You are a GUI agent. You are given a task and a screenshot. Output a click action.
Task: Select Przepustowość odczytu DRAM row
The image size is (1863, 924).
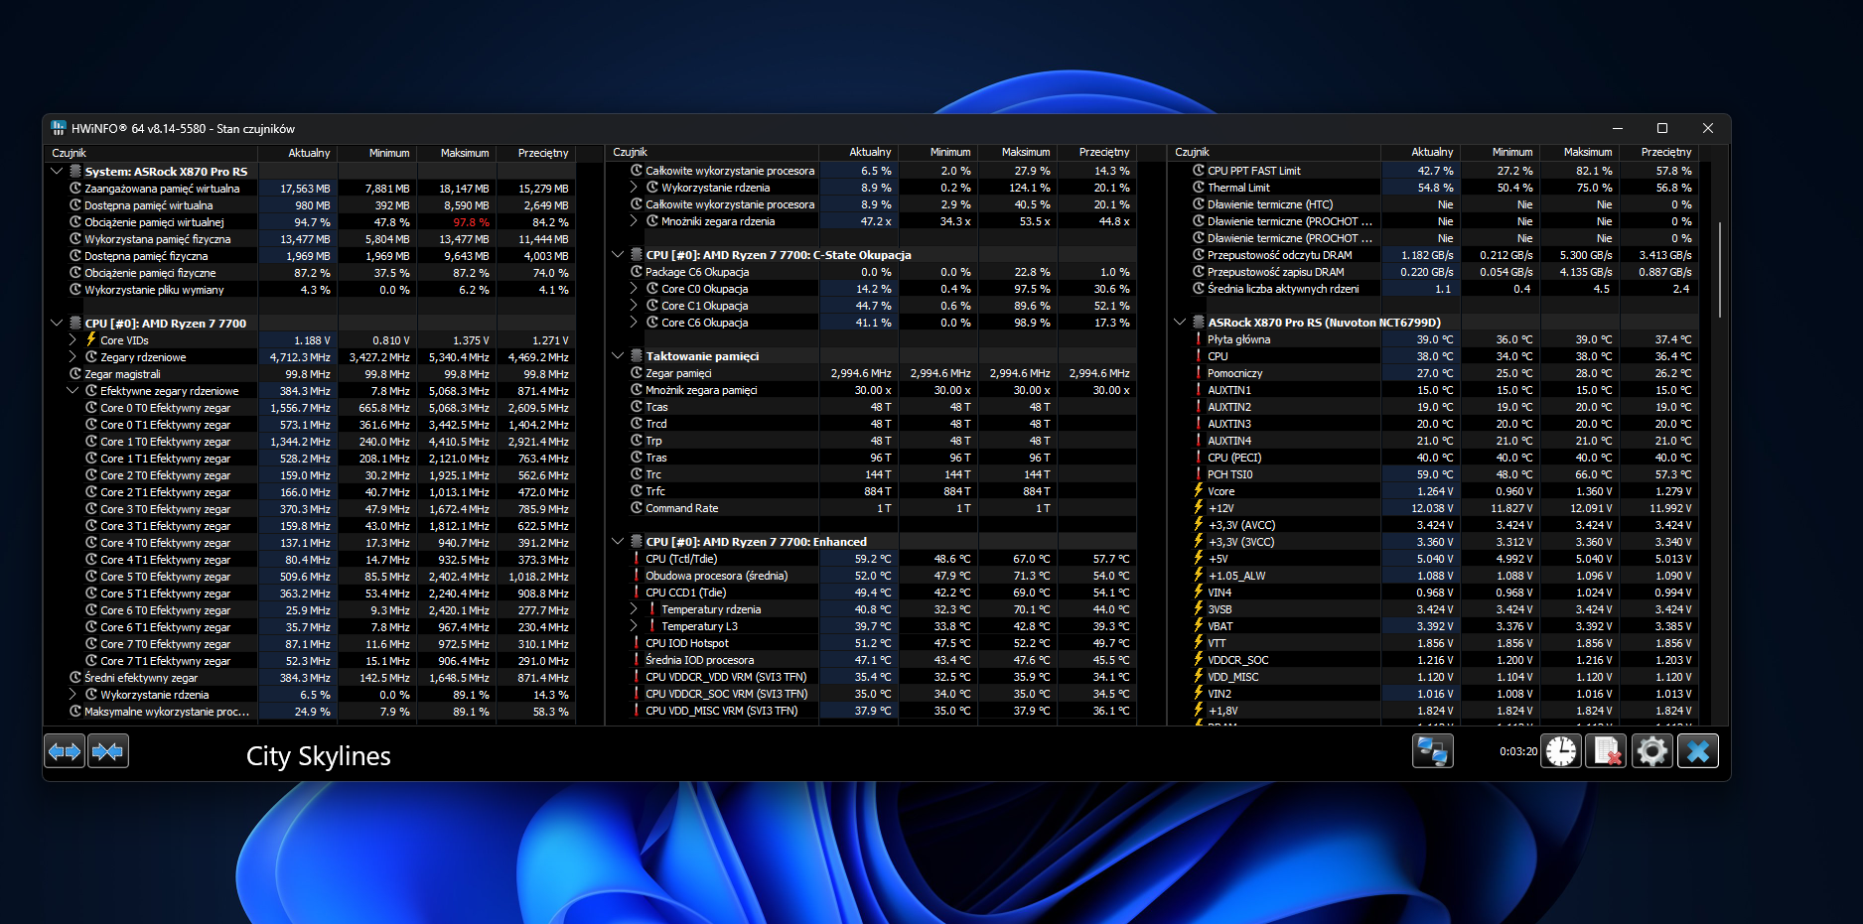[x=1434, y=255]
